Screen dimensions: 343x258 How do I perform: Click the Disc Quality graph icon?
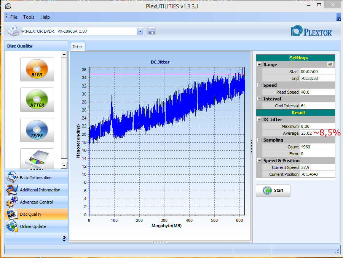[x=12, y=214]
